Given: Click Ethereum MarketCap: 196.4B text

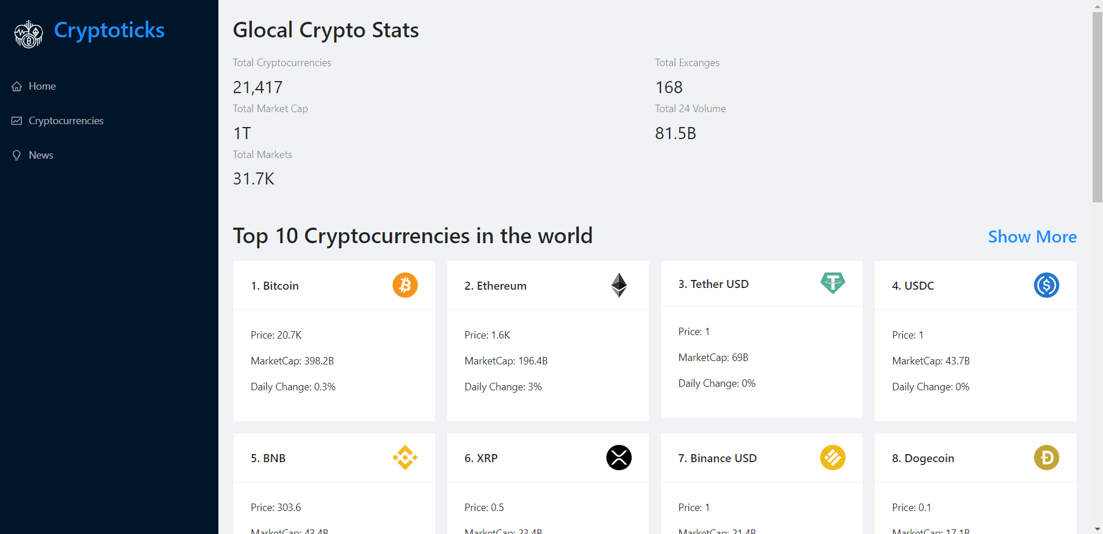Looking at the screenshot, I should [506, 361].
